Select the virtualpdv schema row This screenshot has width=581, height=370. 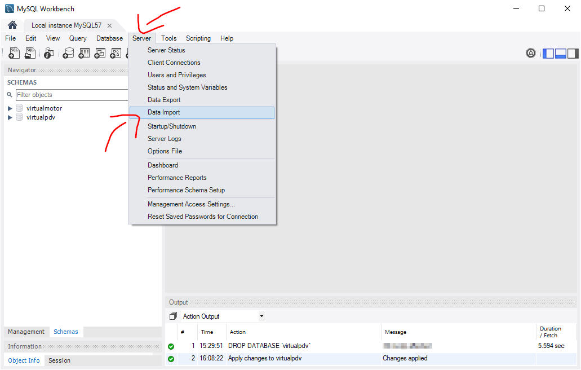pos(41,117)
